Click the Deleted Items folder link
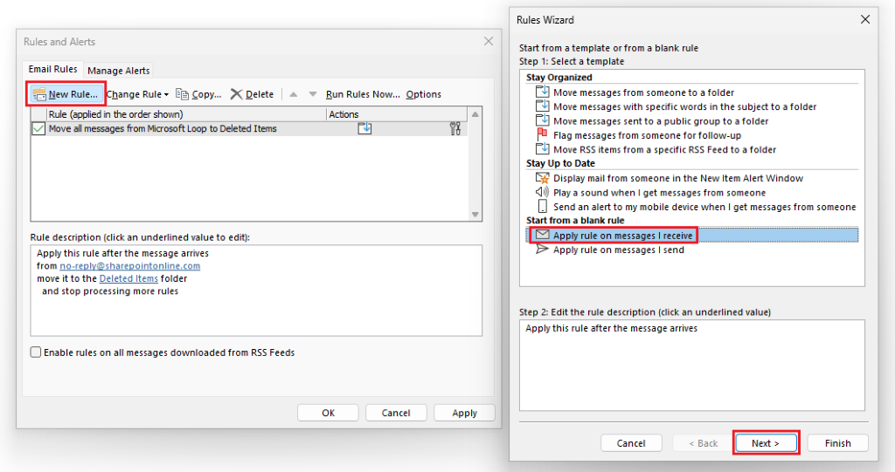Screen dimensions: 895x472 click(x=128, y=278)
